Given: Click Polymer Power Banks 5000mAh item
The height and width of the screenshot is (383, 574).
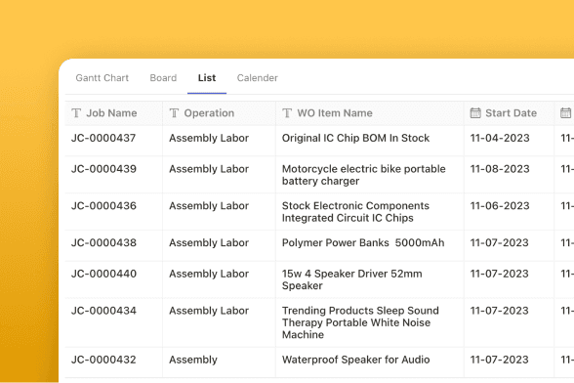Looking at the screenshot, I should click(x=363, y=242).
